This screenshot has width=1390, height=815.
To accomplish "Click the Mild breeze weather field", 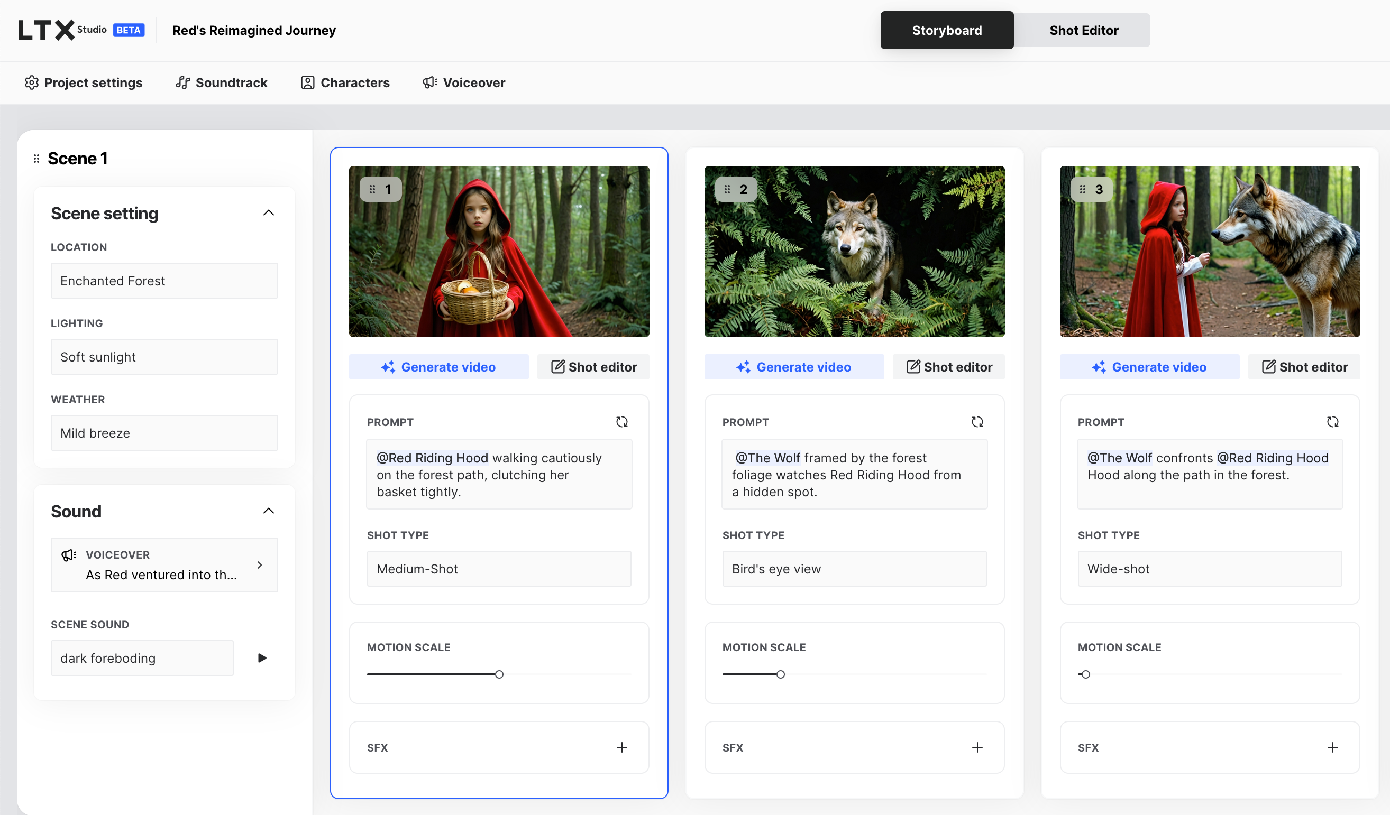I will (x=164, y=433).
